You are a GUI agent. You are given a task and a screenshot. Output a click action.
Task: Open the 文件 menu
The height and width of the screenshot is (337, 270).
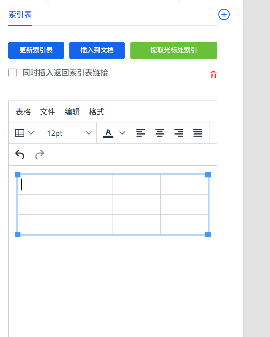coord(47,112)
